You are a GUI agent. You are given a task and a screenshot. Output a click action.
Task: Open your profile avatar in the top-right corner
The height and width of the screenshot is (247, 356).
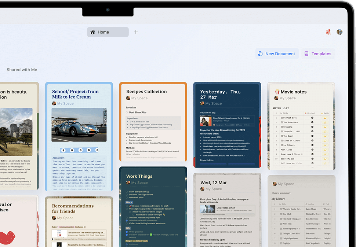coord(339,32)
